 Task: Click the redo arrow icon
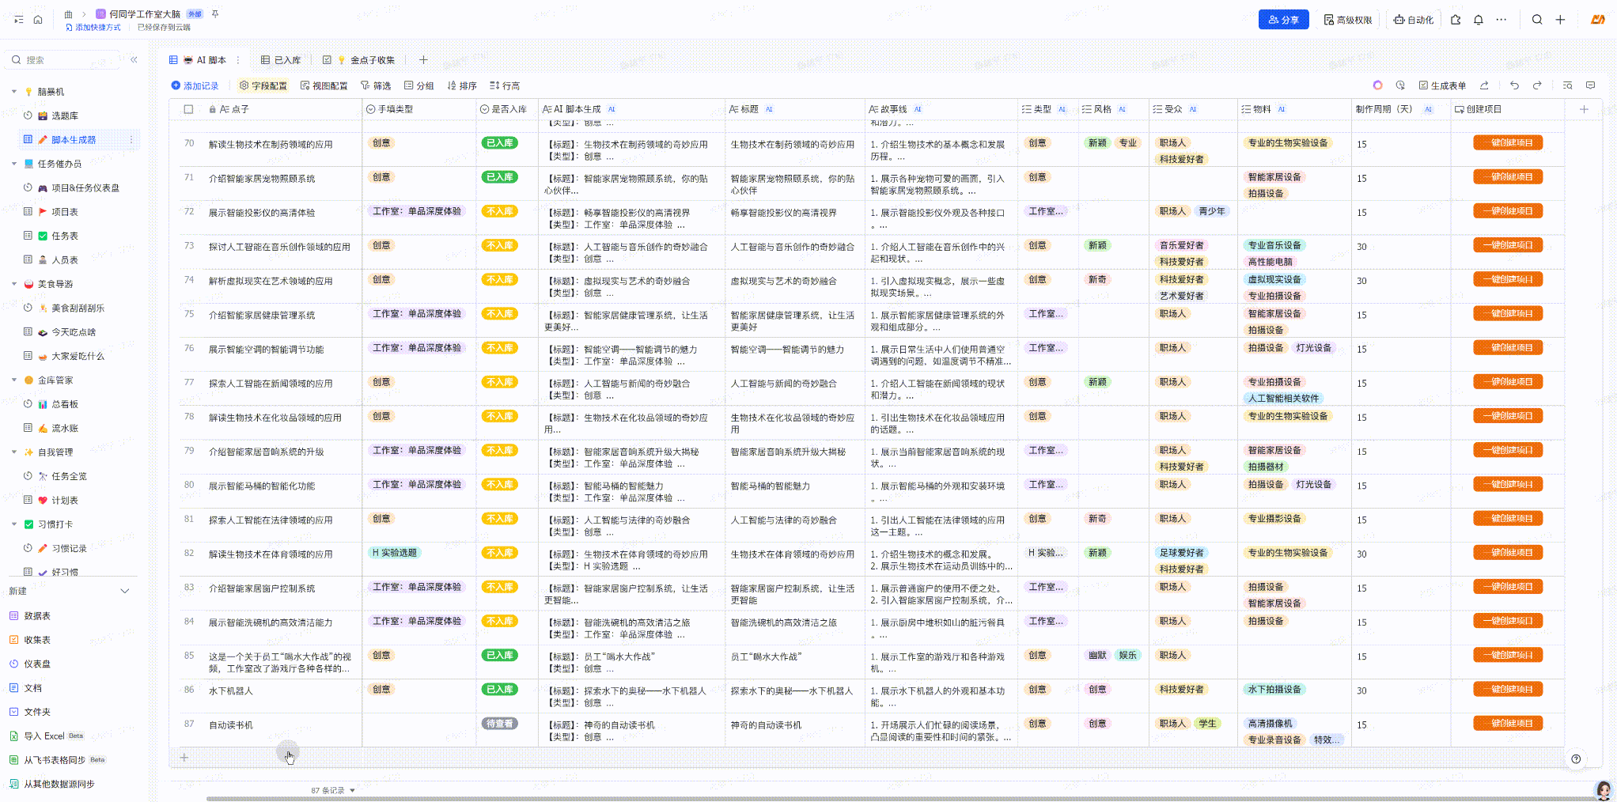1537,85
